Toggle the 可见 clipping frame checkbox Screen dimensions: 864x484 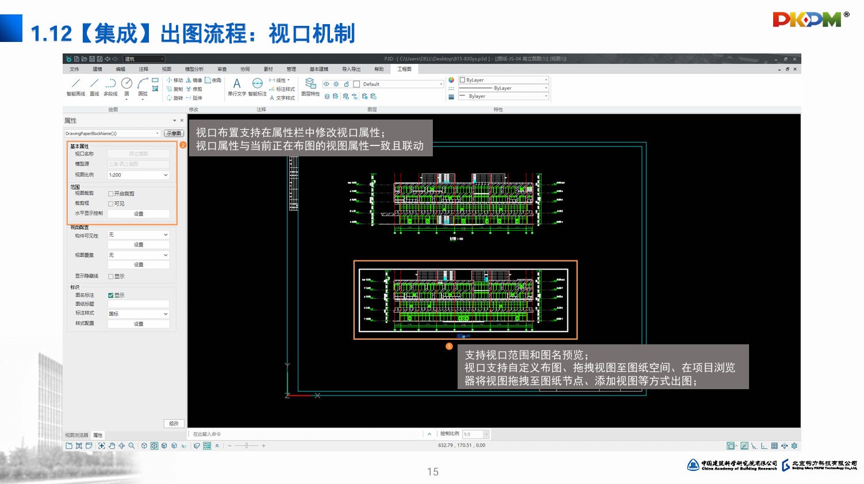[111, 203]
